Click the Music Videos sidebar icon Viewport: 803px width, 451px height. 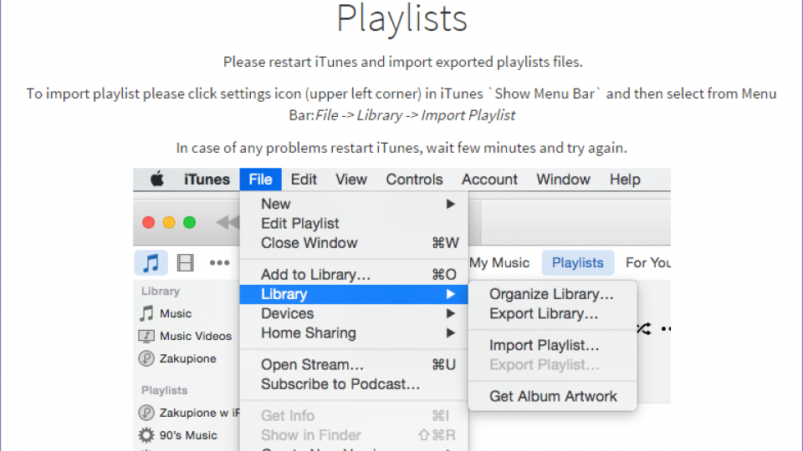point(146,336)
